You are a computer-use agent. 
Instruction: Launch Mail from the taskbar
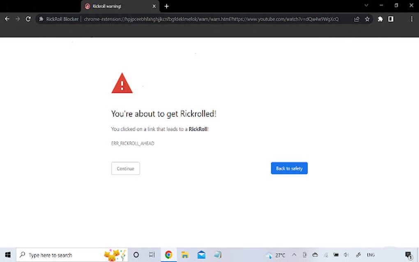coord(201,255)
